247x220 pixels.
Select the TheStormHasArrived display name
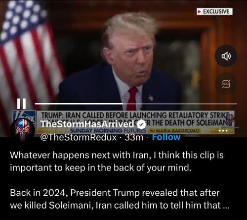coord(87,124)
